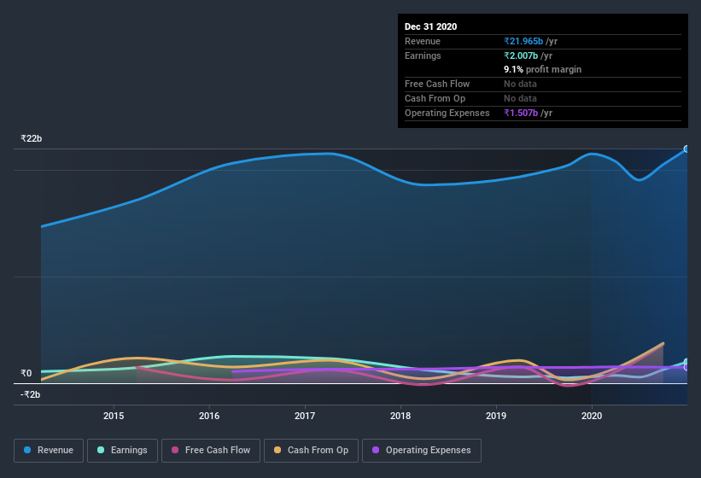701x478 pixels.
Task: Click the Operating Expenses purple end point marker
Action: point(686,367)
